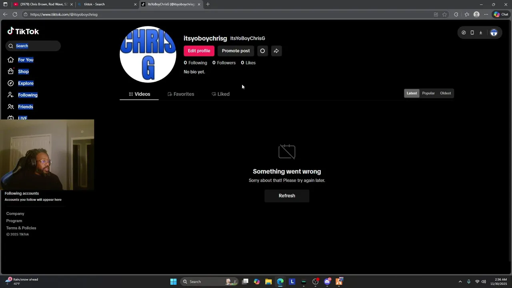The height and width of the screenshot is (288, 512).
Task: Open the Windows Start menu
Action: point(173,282)
